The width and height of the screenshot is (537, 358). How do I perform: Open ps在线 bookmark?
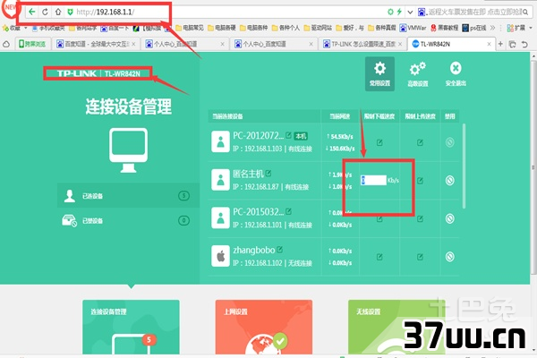click(474, 28)
